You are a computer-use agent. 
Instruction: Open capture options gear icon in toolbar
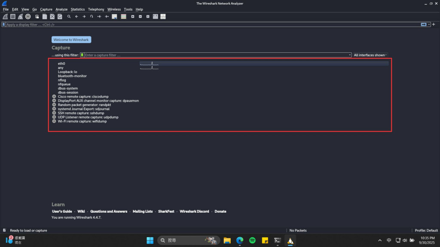(28, 17)
